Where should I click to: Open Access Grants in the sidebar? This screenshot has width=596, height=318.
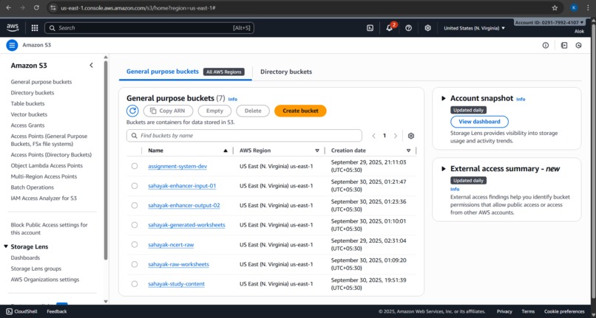click(28, 125)
